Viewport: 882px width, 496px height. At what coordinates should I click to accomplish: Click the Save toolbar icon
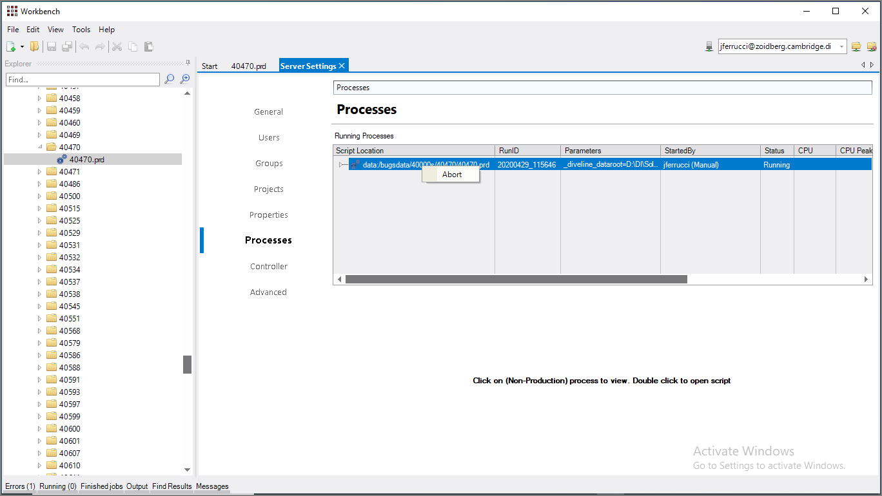tap(52, 46)
